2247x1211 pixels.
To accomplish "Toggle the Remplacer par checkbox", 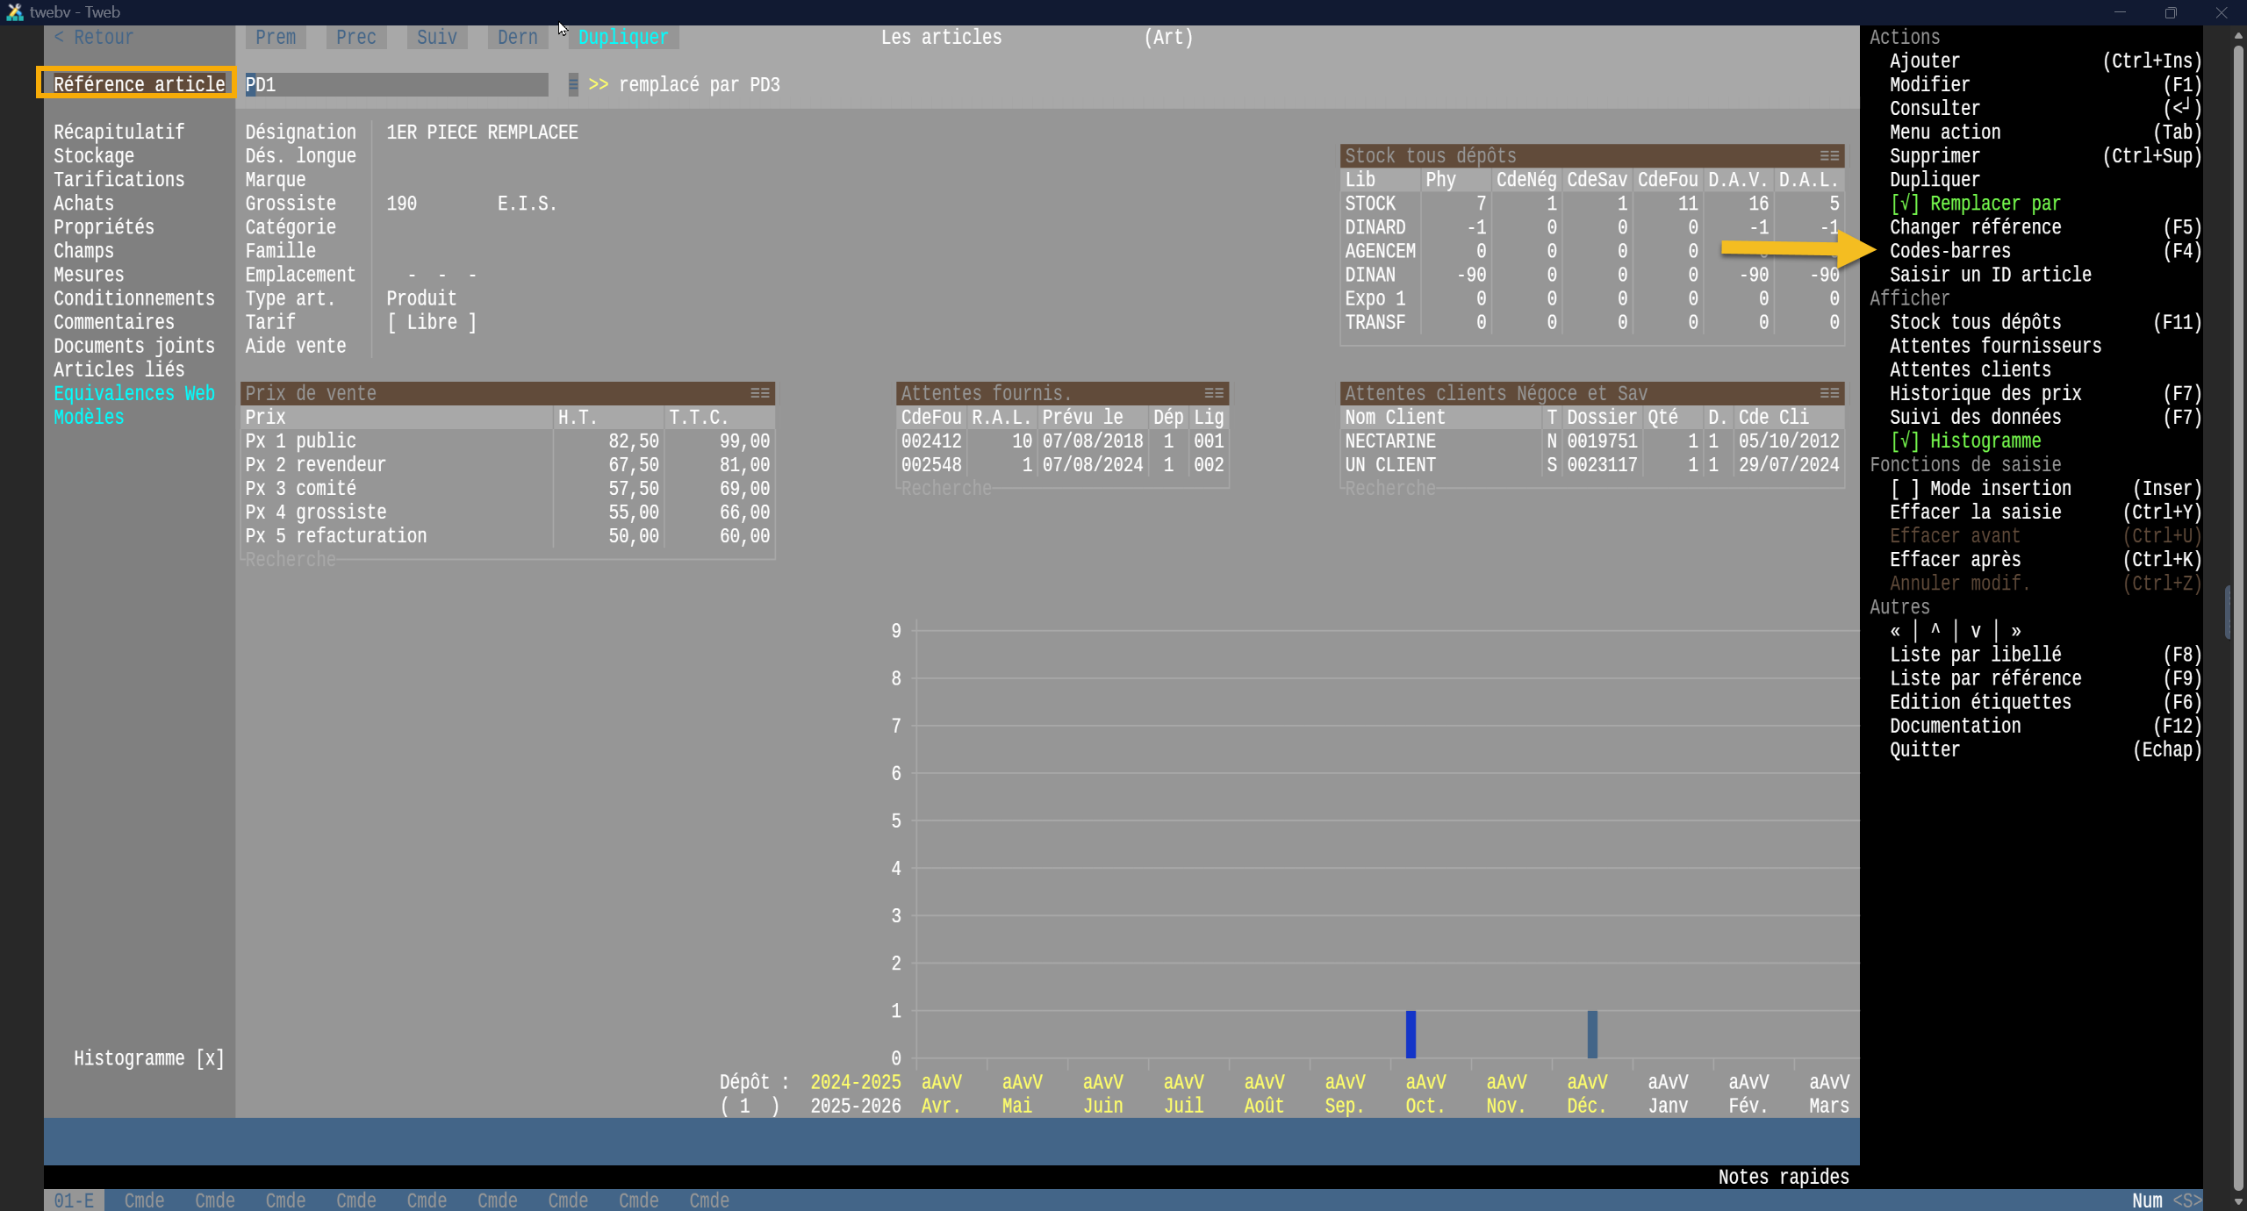I will click(x=1905, y=204).
